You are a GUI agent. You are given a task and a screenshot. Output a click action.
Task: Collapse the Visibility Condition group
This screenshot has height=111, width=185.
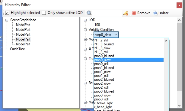click(85, 30)
